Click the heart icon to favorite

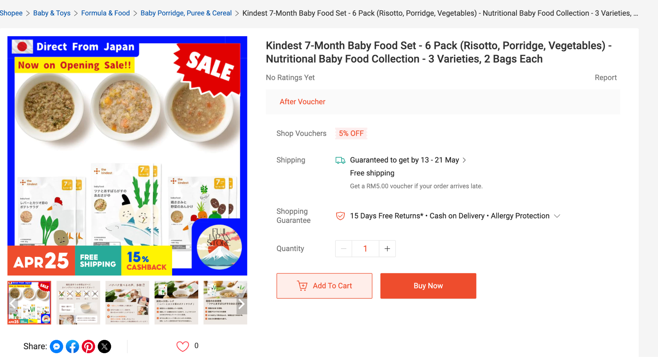[182, 346]
